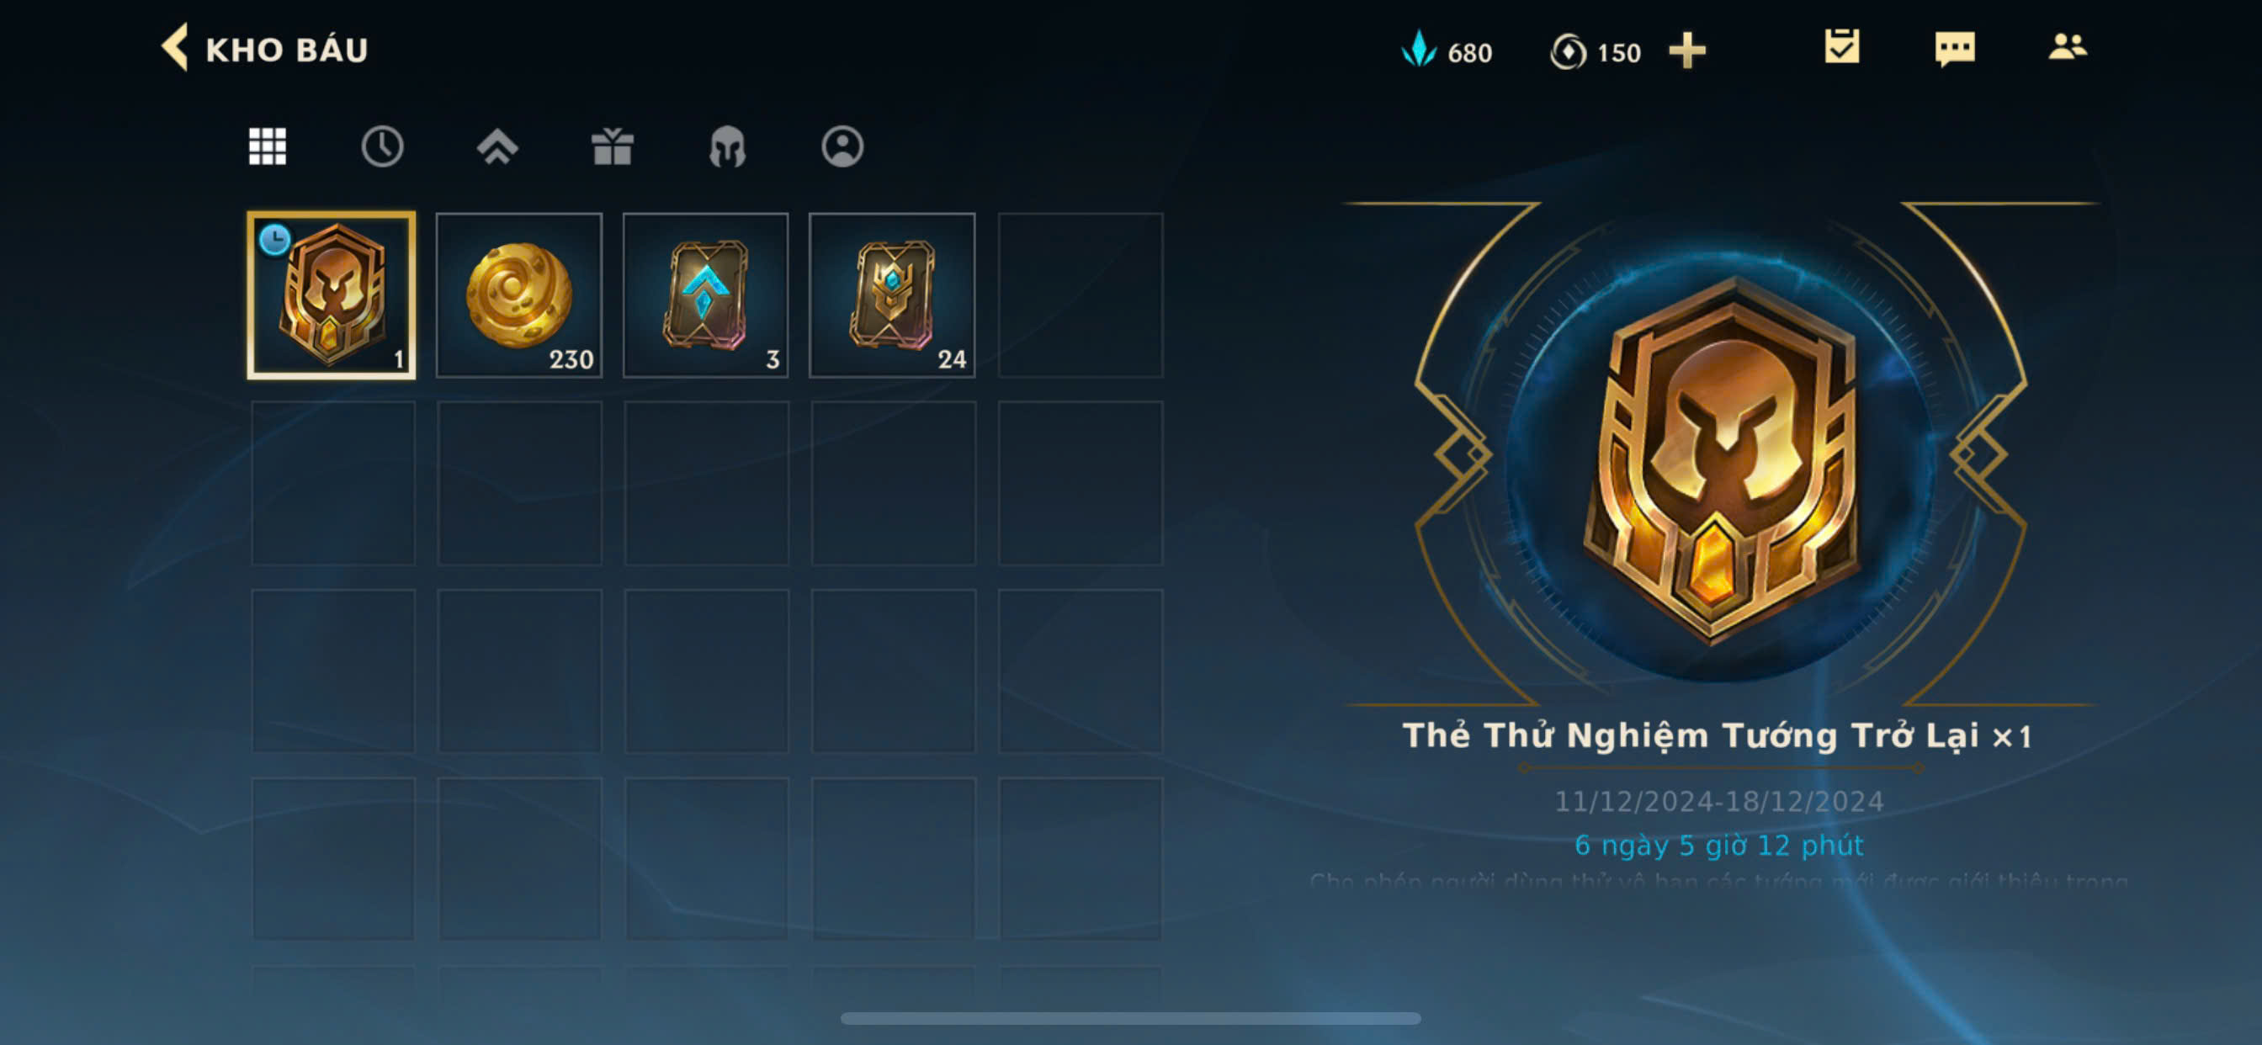2262x1045 pixels.
Task: Open the profile avatar items tab
Action: coord(842,146)
